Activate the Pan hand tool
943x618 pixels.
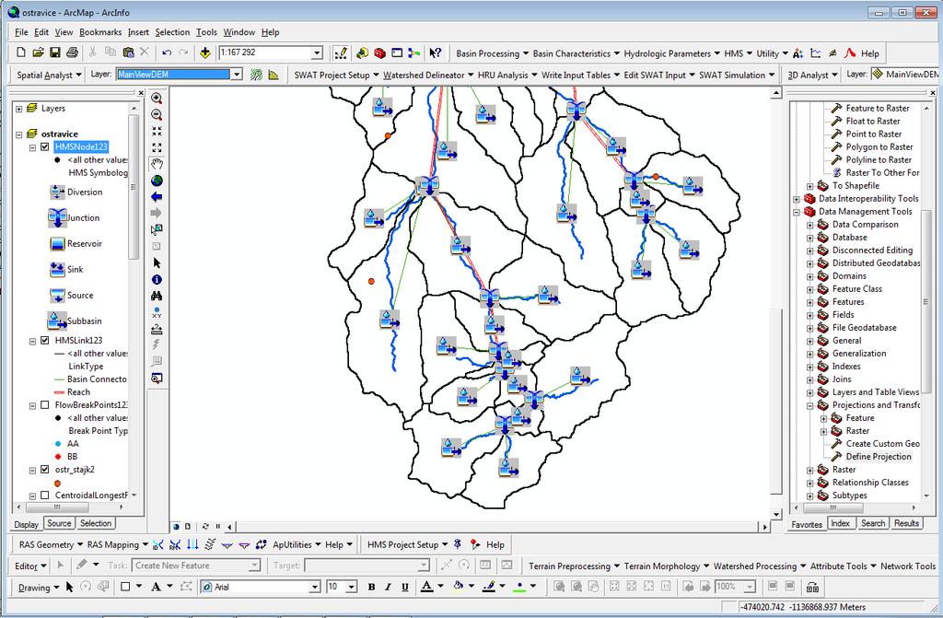157,164
